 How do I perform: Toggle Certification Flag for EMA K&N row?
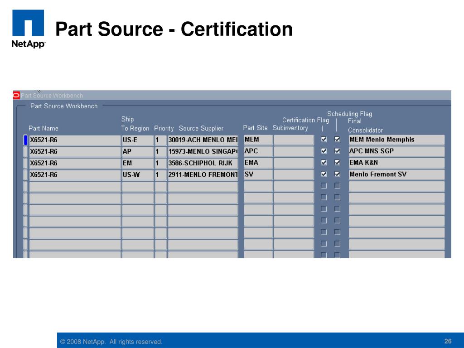pyautogui.click(x=324, y=163)
